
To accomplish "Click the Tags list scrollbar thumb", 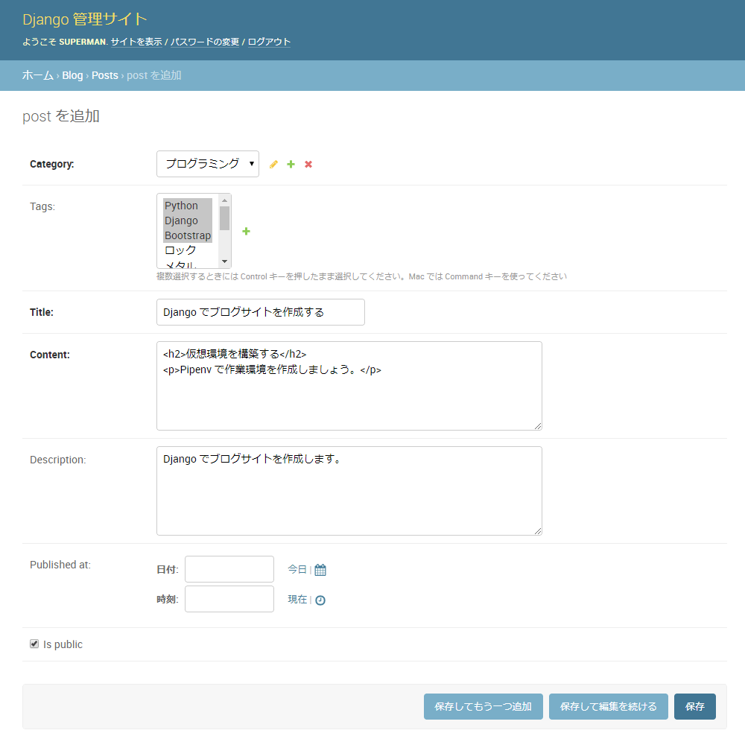I will [x=225, y=218].
